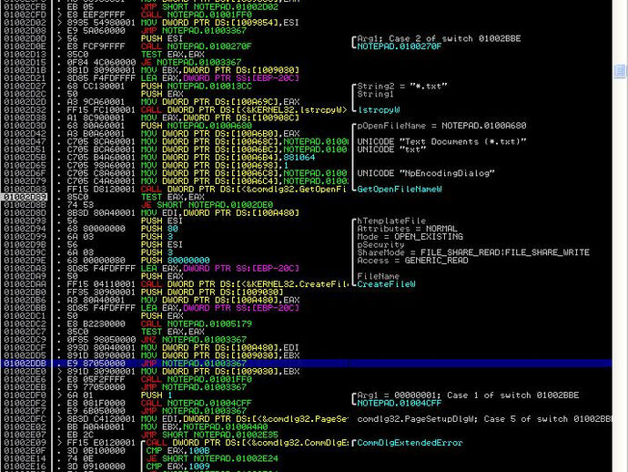Select the CALL comdlg32.GetOpenFi instruction at 01002D83
The width and height of the screenshot is (628, 472).
244,190
